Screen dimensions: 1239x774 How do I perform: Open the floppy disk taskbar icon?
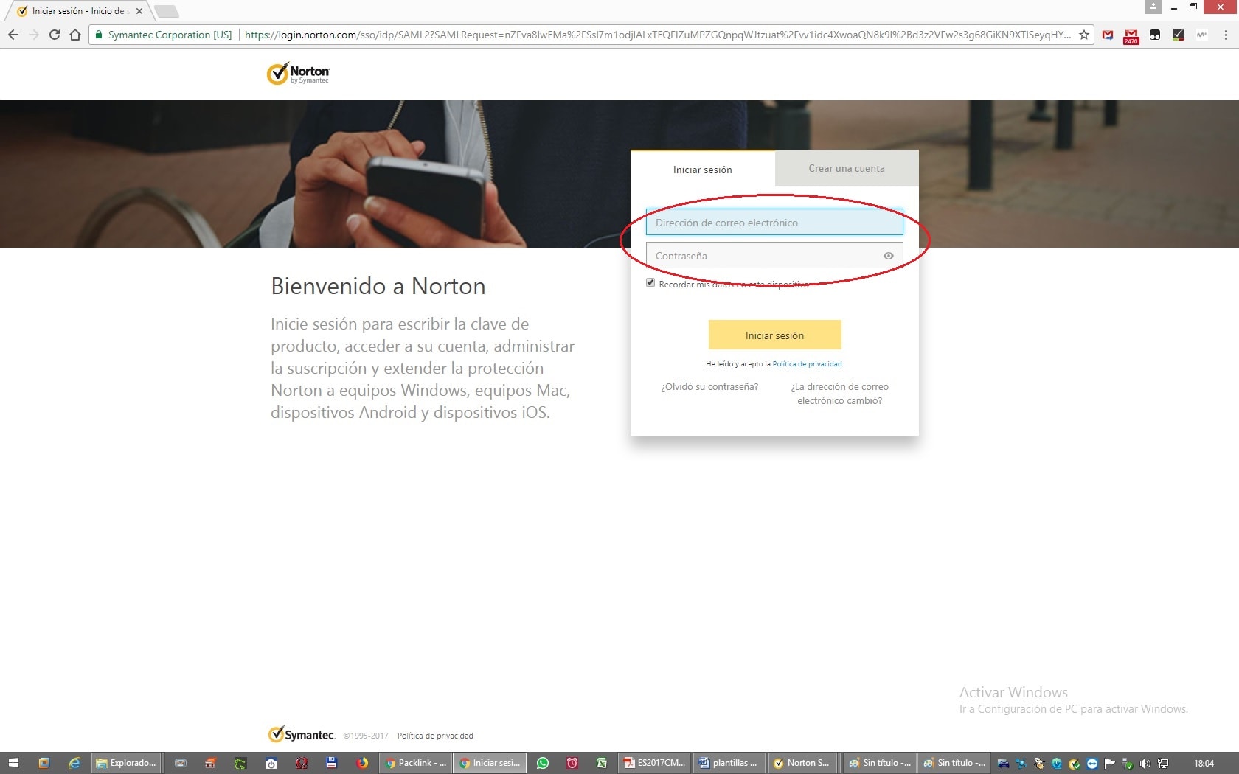click(x=331, y=763)
